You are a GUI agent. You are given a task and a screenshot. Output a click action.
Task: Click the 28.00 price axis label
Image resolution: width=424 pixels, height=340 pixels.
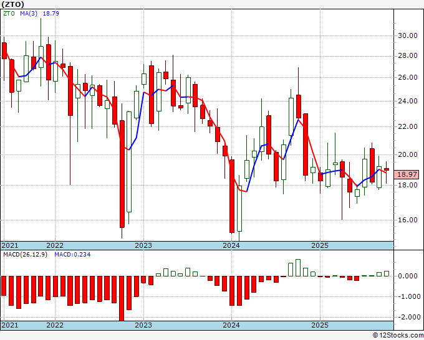coord(407,56)
